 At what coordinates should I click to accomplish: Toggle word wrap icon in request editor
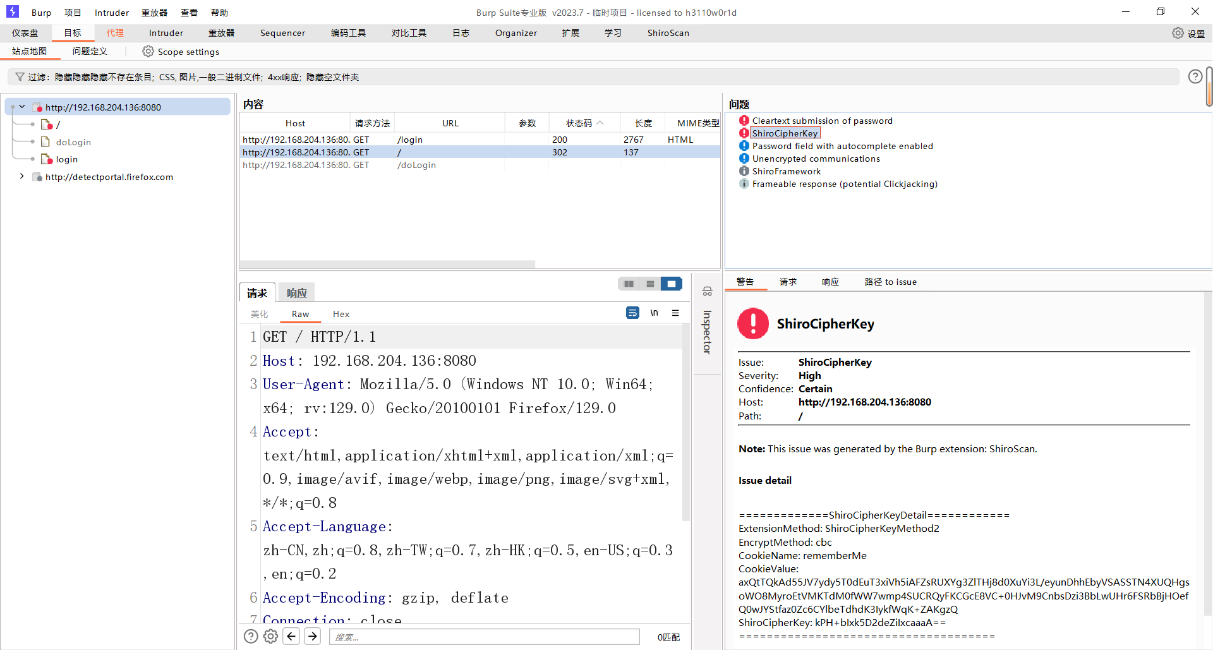click(x=632, y=313)
